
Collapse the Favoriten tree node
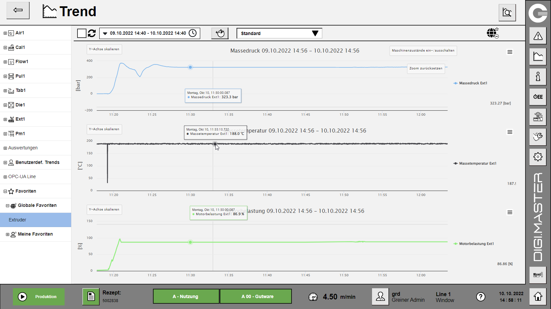(x=5, y=191)
